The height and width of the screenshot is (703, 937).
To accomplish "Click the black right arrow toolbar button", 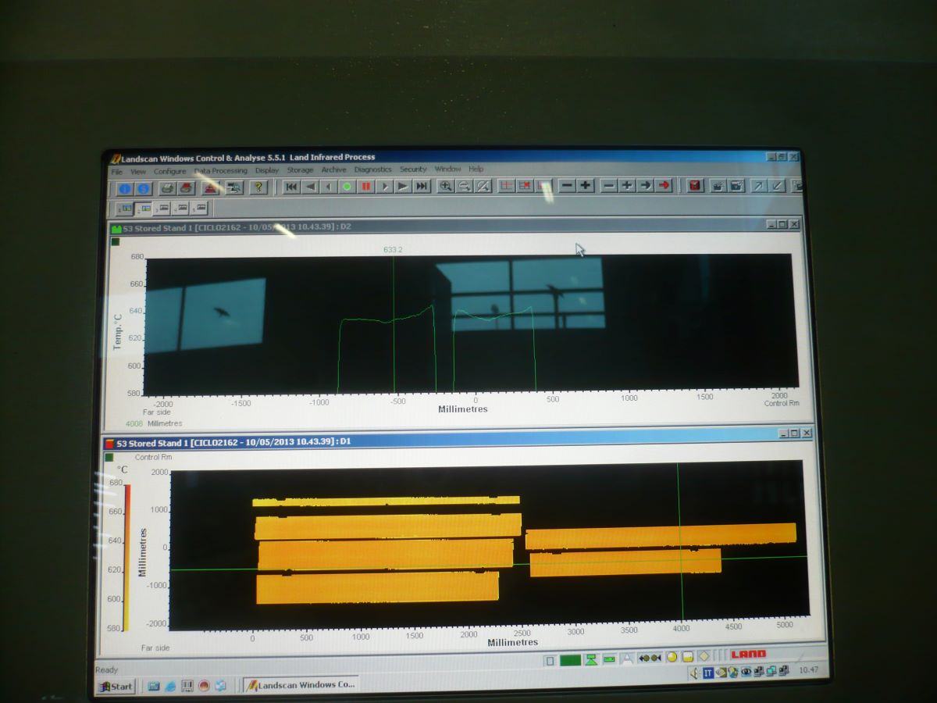I will click(646, 185).
